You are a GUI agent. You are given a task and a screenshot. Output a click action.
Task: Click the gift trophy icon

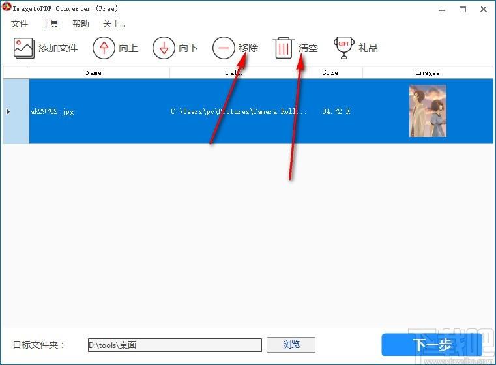pos(344,48)
